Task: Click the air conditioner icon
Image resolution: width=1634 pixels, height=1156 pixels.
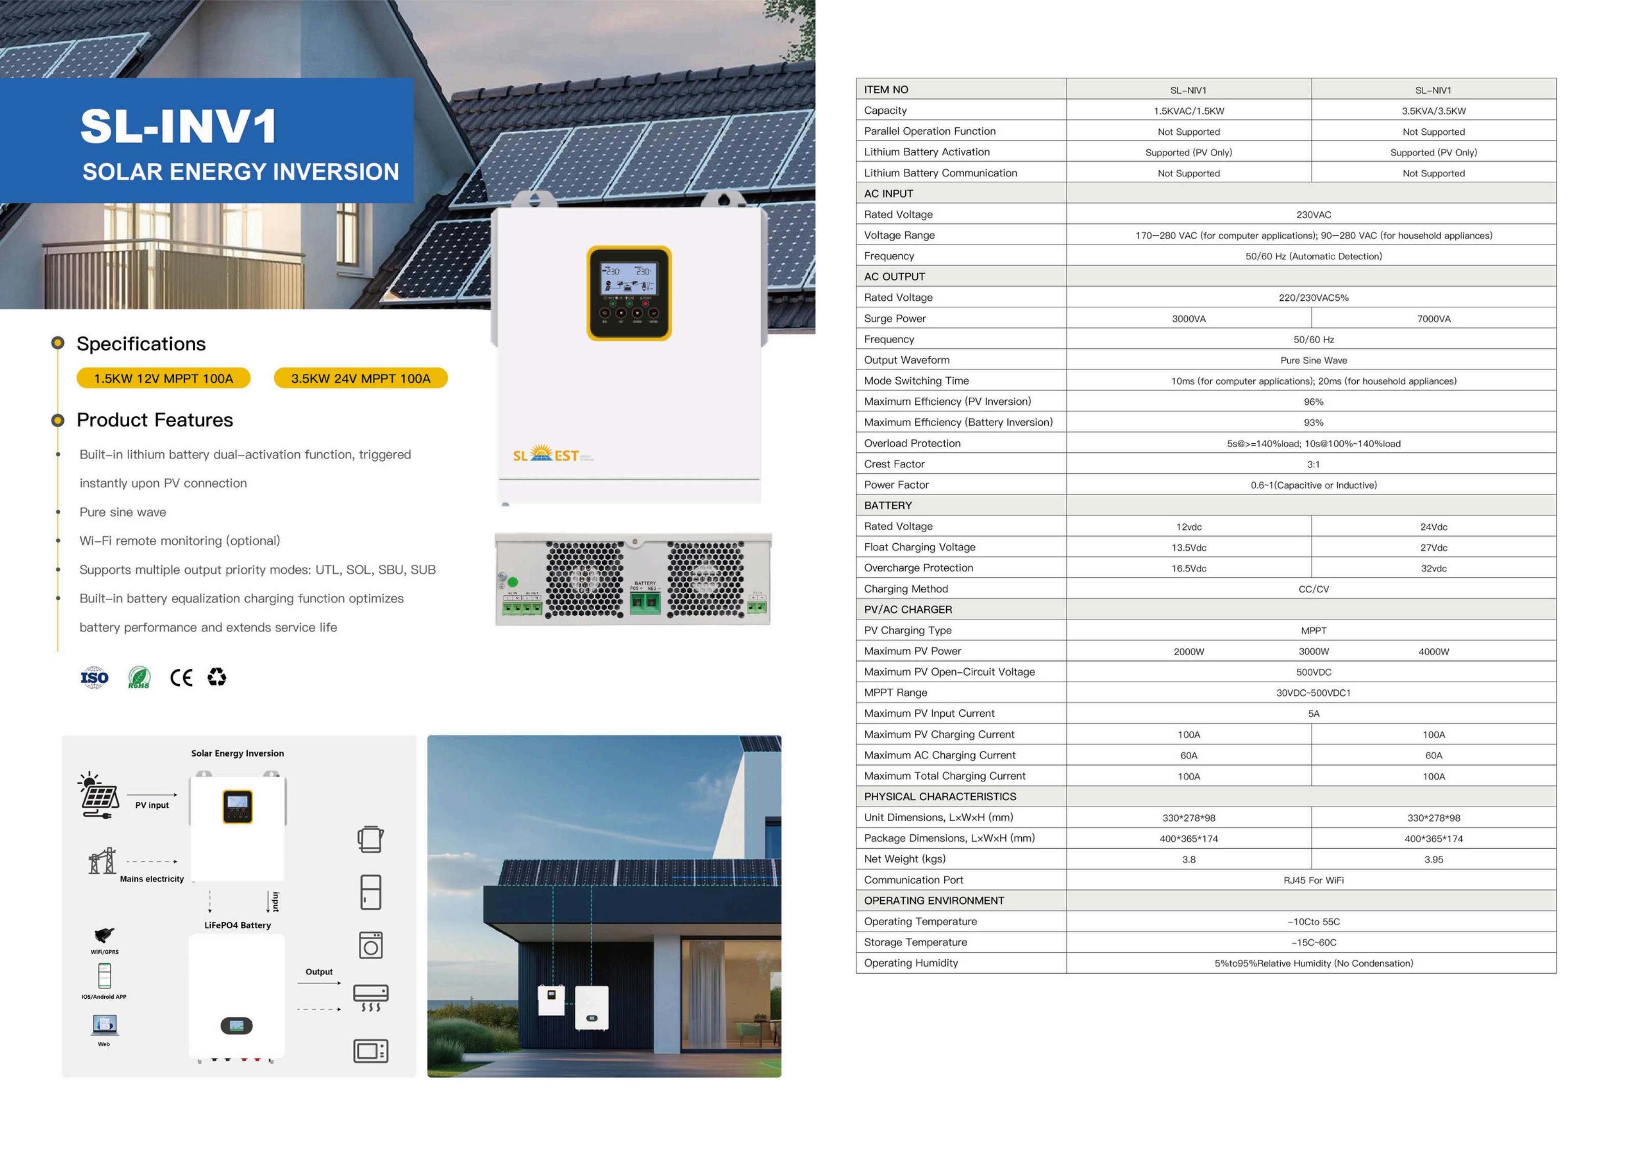Action: point(371,998)
